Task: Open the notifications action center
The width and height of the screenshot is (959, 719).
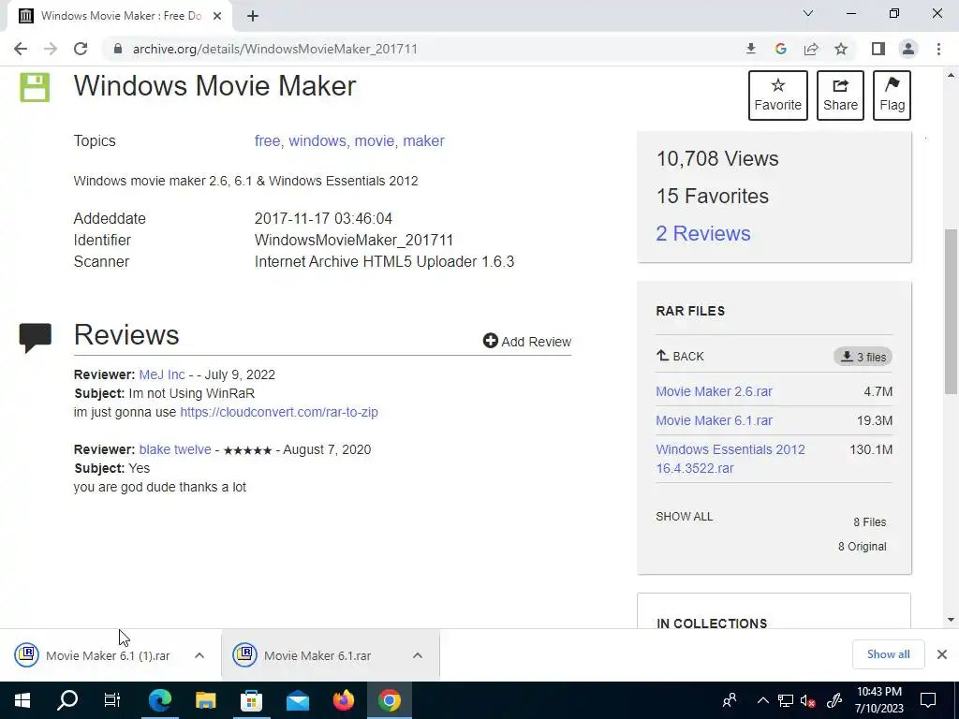Action: 928,700
